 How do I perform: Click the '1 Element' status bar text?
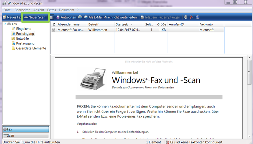153,142
